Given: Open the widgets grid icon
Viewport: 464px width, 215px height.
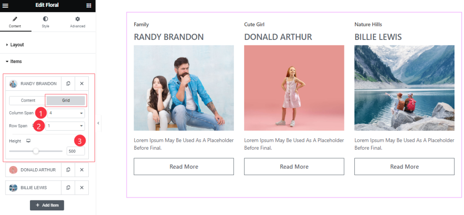Looking at the screenshot, I should (x=89, y=5).
